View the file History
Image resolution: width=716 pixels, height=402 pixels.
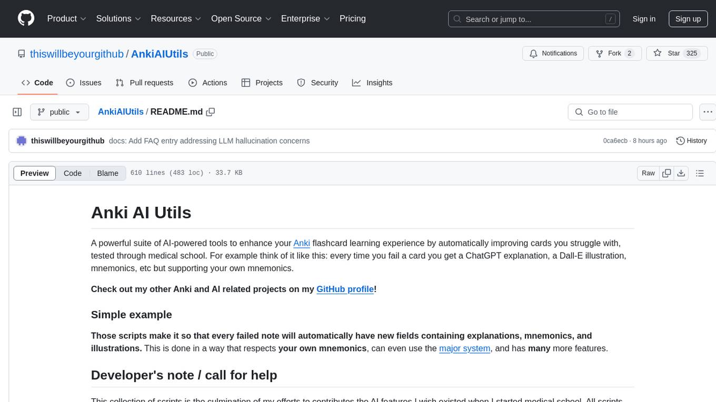point(691,140)
